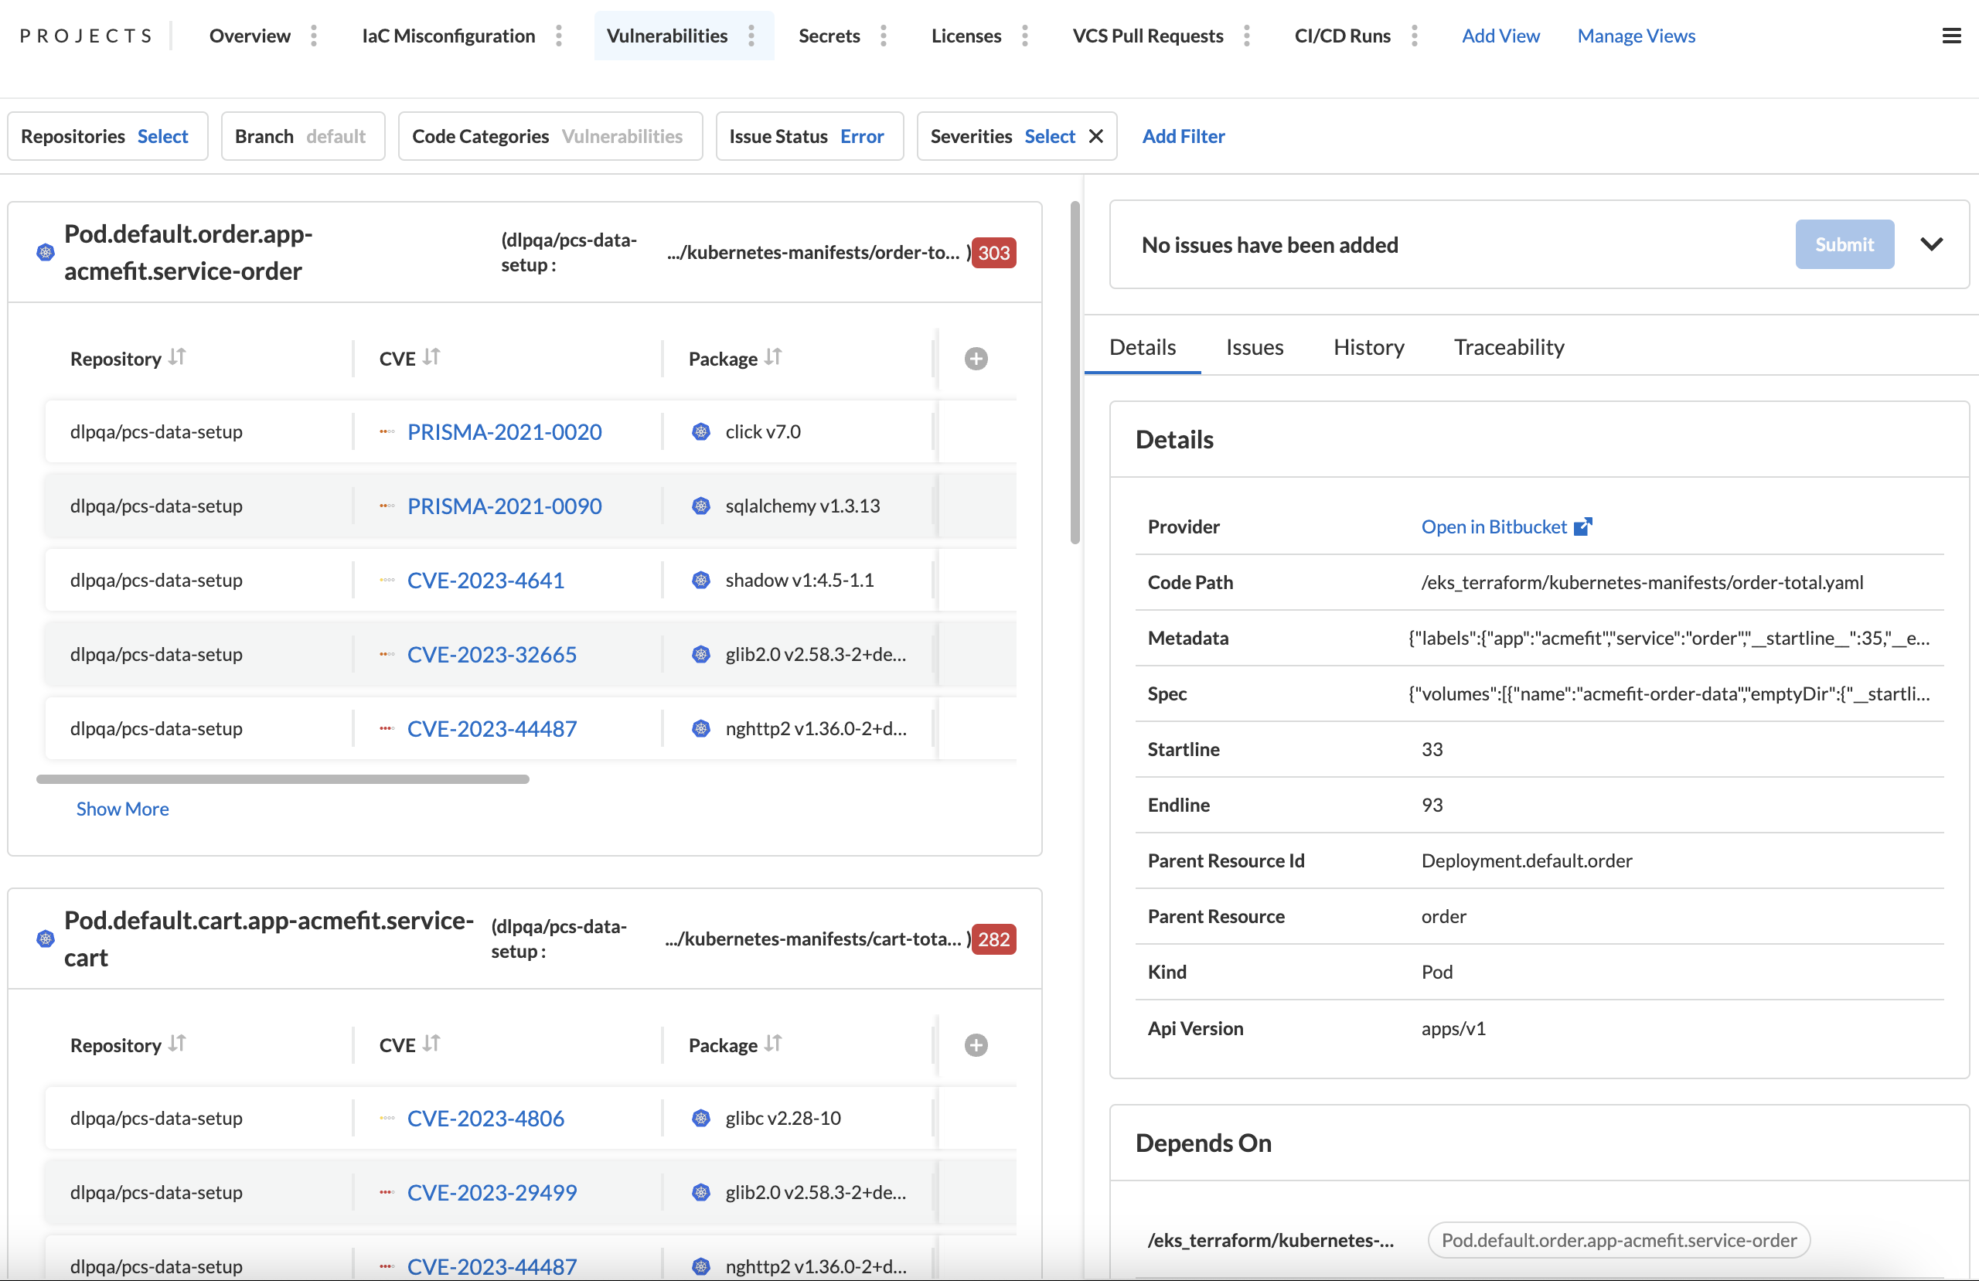Viewport: 1979px width, 1281px height.
Task: Open Issue Status Error dropdown
Action: 861,136
